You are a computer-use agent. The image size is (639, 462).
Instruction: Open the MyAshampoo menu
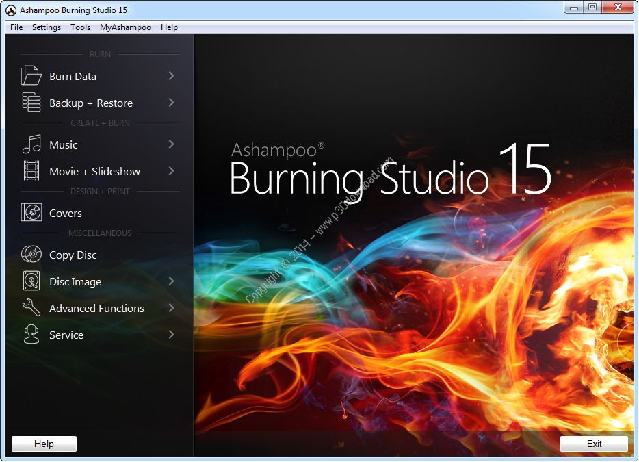click(125, 27)
